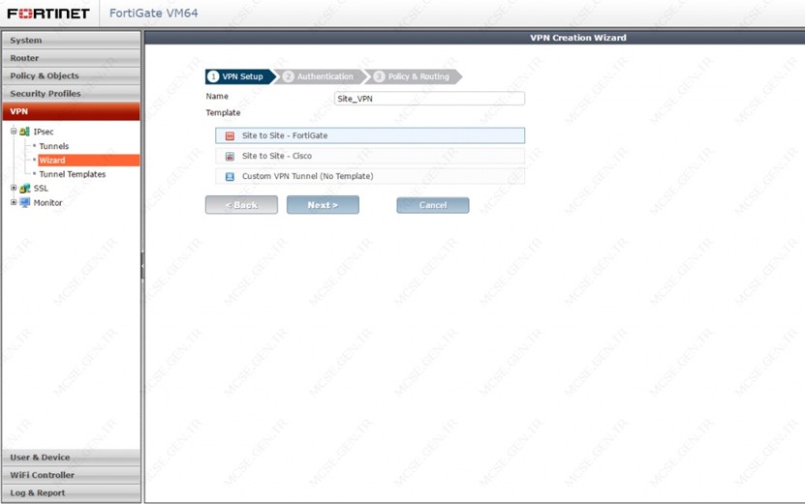Click the Name label
This screenshot has height=504, width=805.
pyautogui.click(x=217, y=96)
